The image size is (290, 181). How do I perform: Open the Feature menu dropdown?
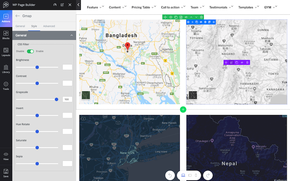(x=96, y=7)
